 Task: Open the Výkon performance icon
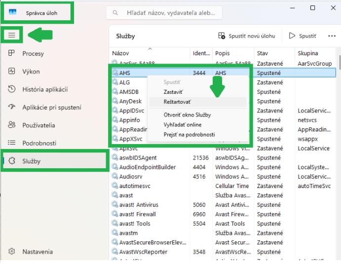12,72
